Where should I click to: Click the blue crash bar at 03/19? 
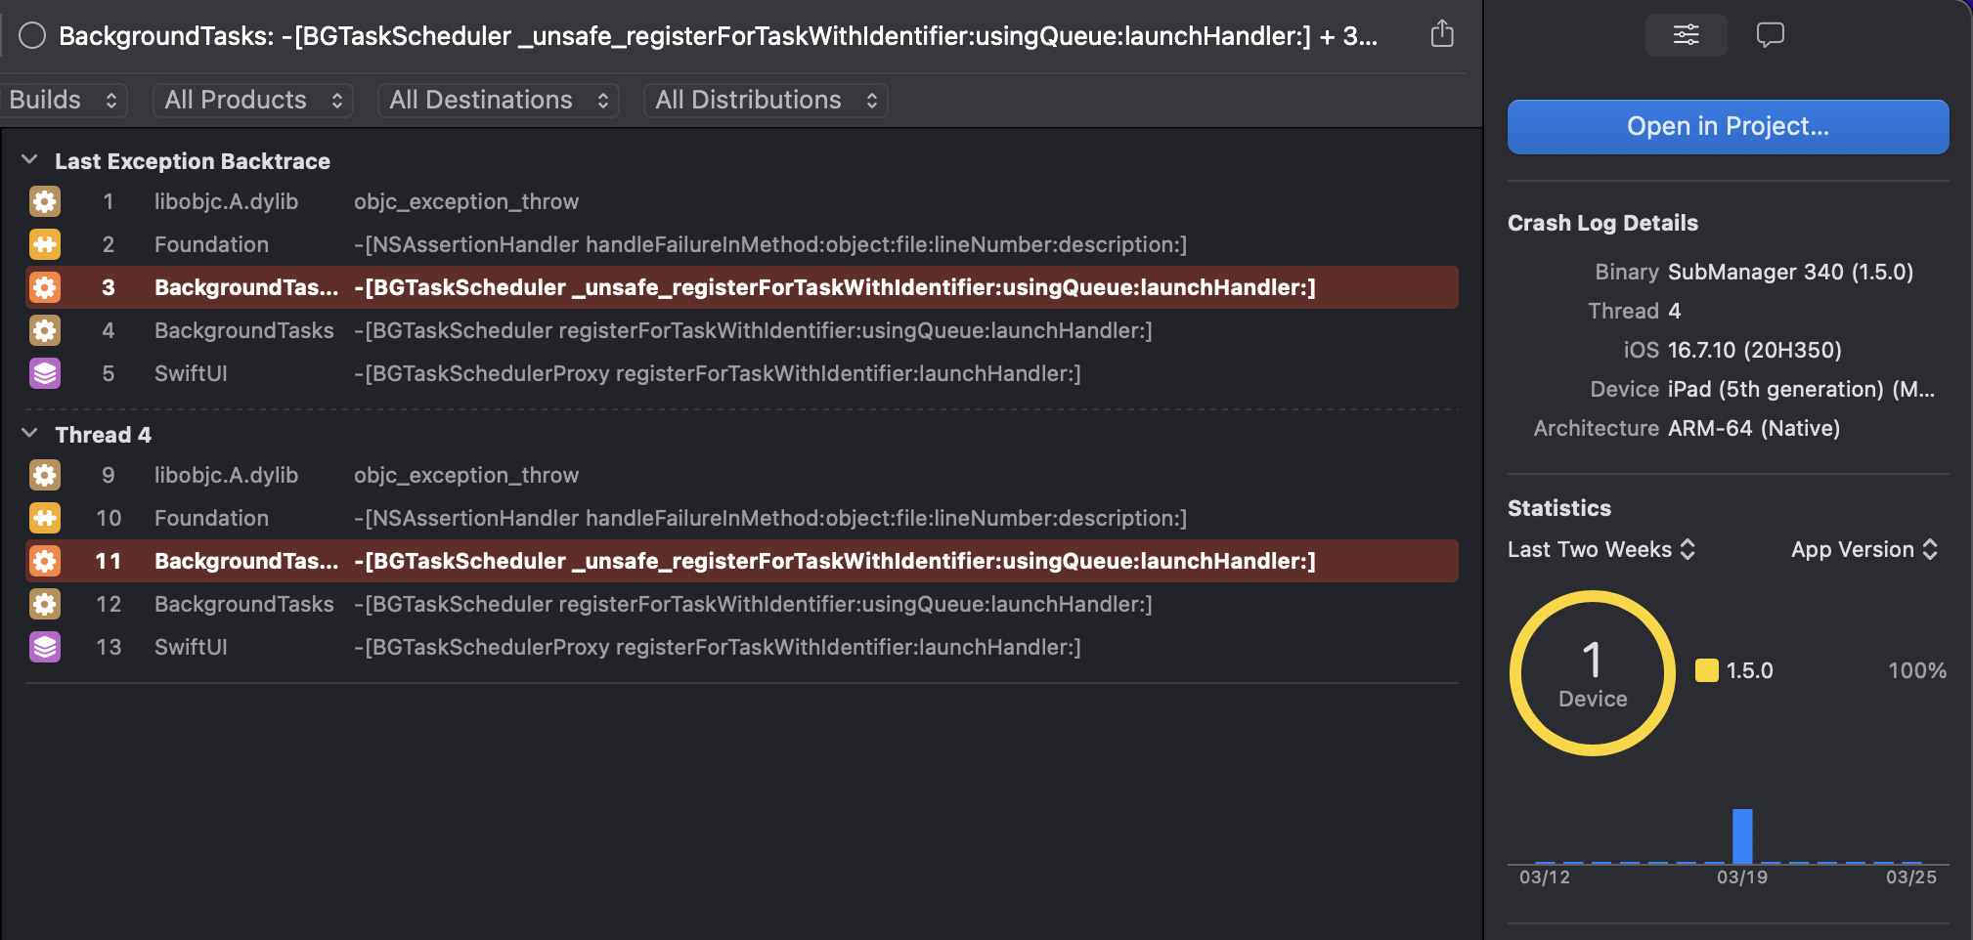coord(1742,836)
